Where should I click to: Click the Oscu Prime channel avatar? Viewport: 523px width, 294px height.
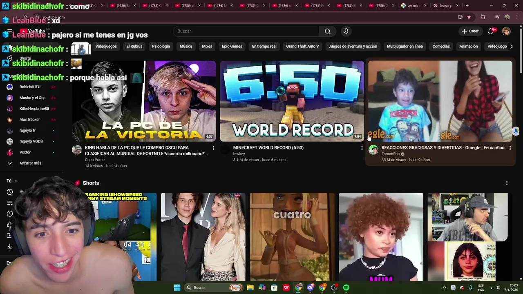click(77, 149)
